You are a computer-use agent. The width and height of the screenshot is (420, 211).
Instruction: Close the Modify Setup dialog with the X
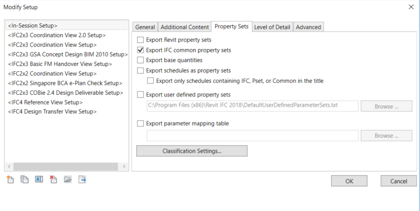pos(411,7)
